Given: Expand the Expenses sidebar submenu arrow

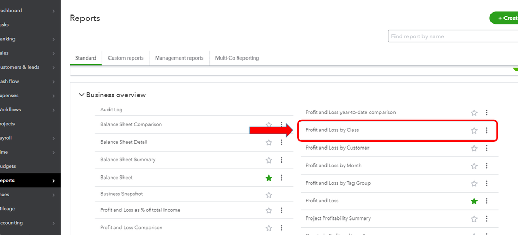Looking at the screenshot, I should [54, 96].
